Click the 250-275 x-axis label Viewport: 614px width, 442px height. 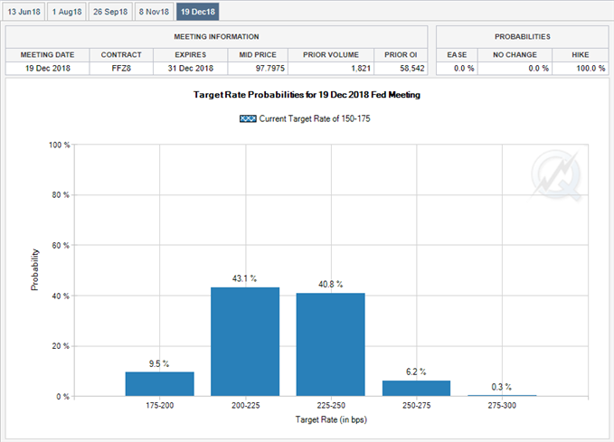tap(416, 405)
